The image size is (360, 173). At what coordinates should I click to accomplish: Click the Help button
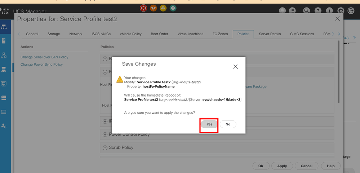pyautogui.click(x=330, y=166)
